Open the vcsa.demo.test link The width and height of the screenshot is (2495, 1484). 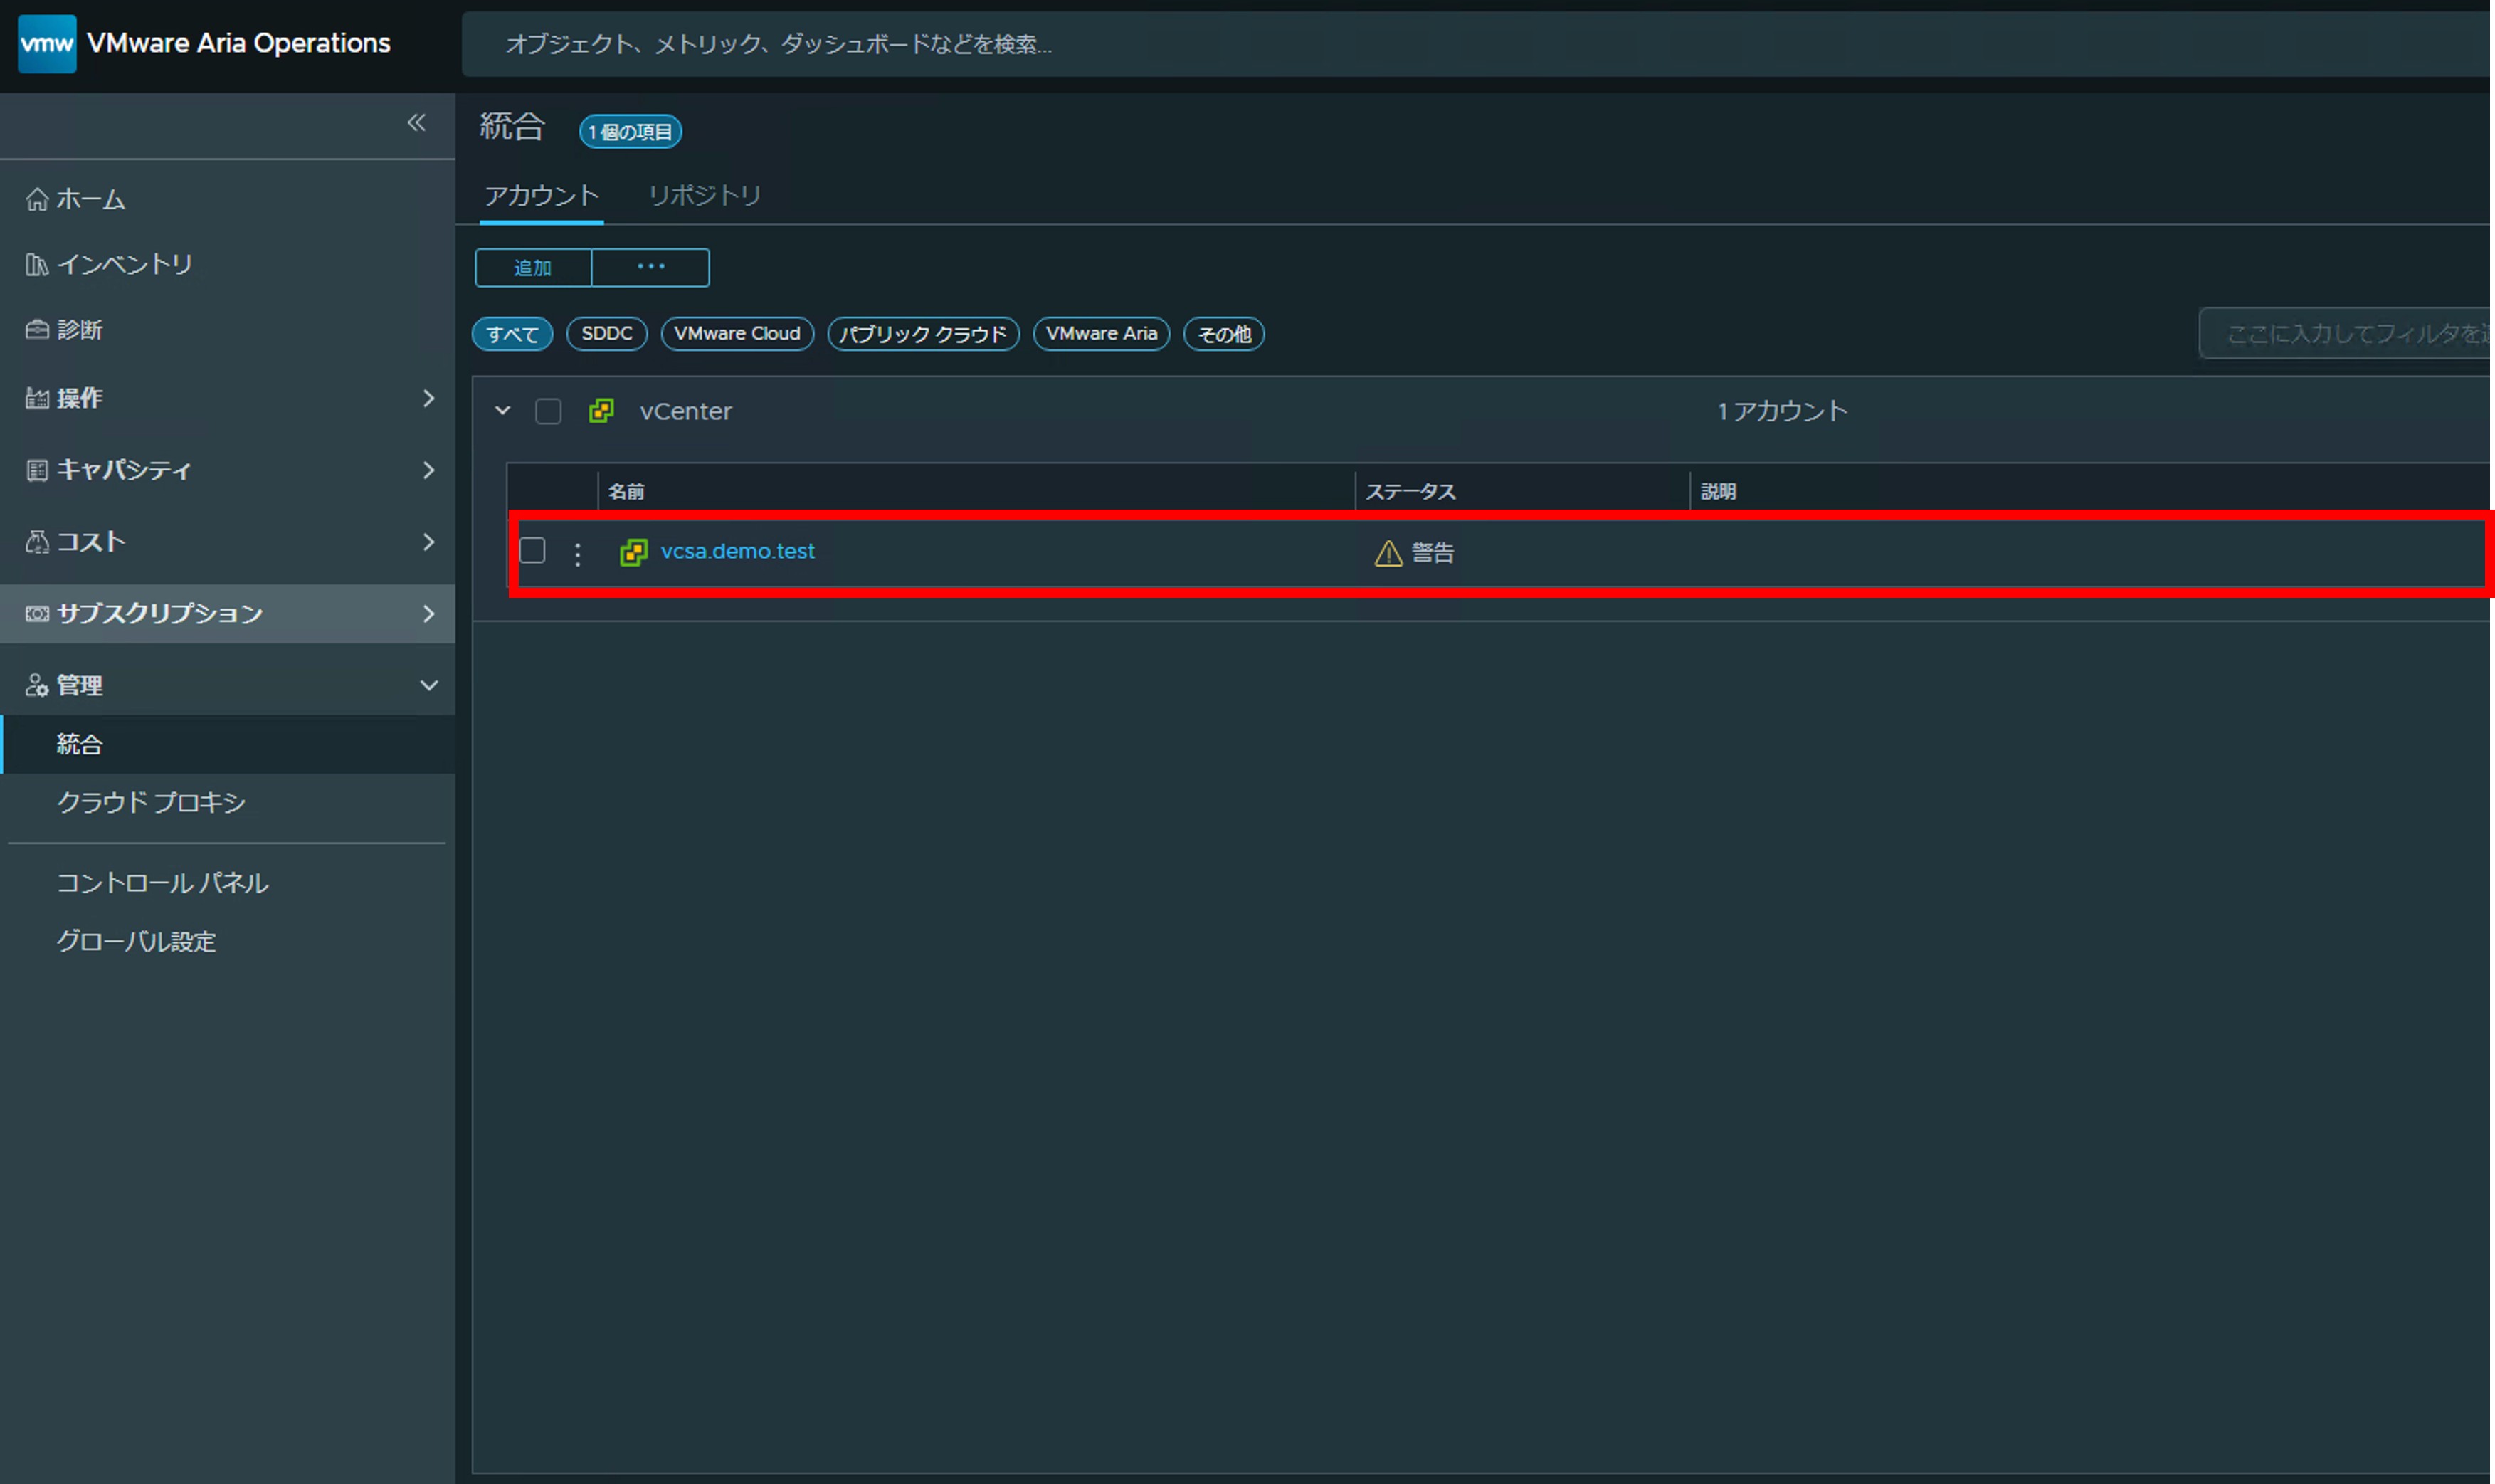738,551
